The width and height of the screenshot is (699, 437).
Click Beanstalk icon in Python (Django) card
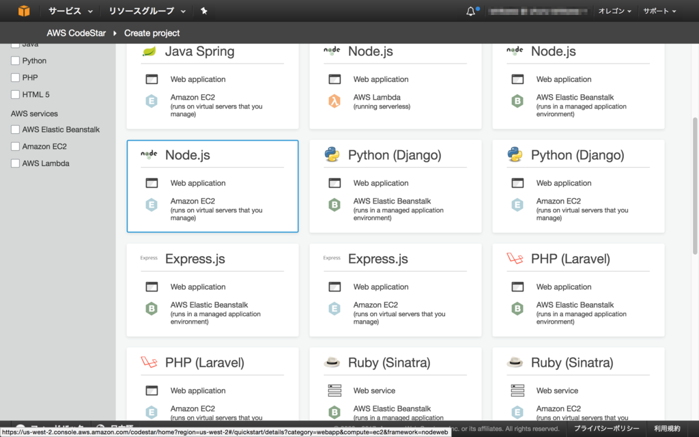[334, 205]
